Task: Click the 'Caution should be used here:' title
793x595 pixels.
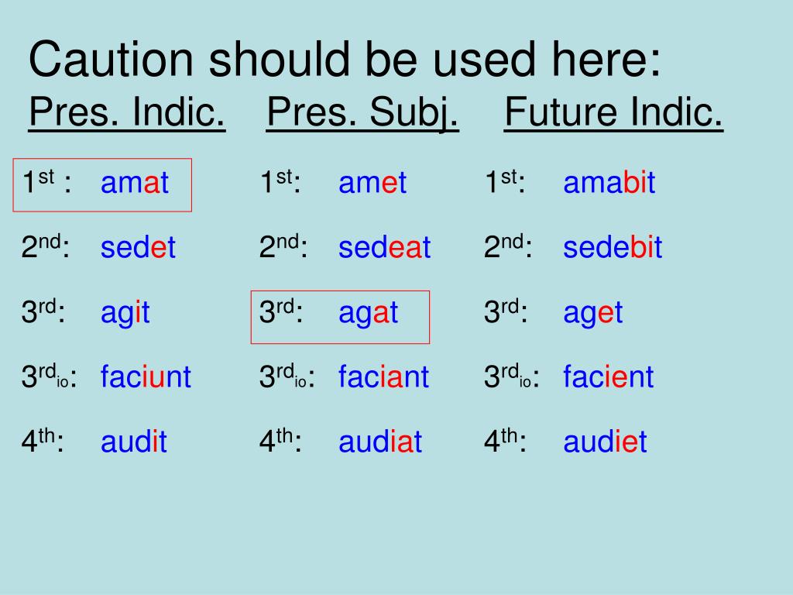Action: pos(345,60)
